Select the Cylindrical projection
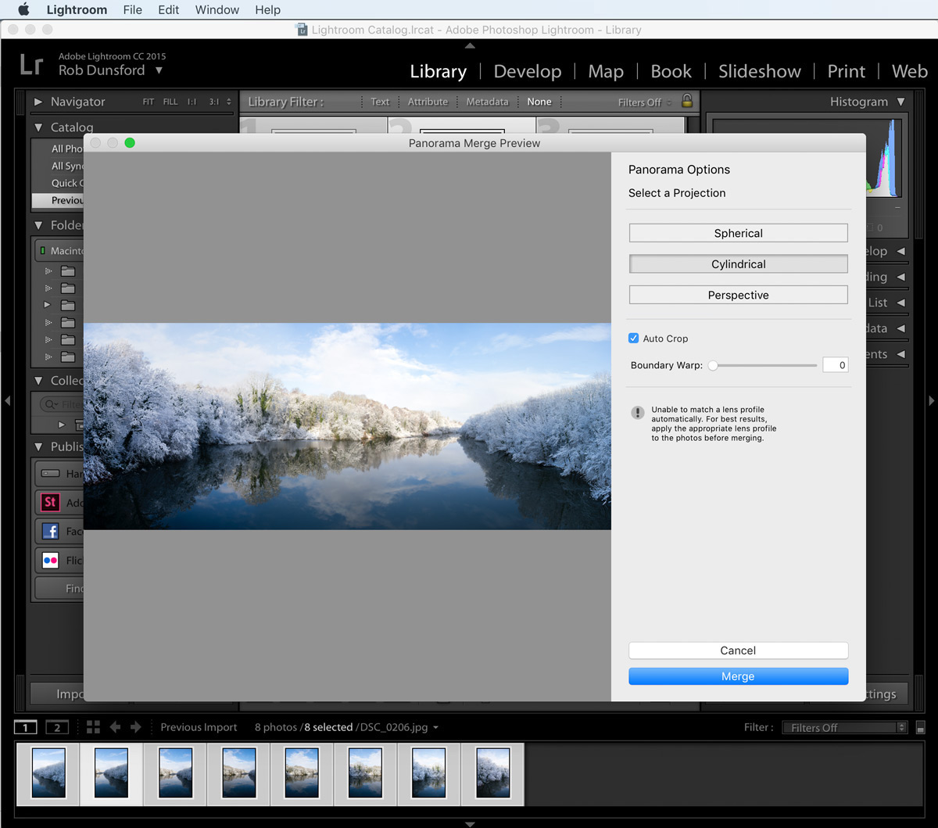 [738, 263]
